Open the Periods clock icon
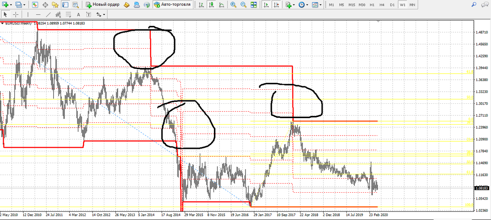The height and width of the screenshot is (220, 491). (302, 5)
